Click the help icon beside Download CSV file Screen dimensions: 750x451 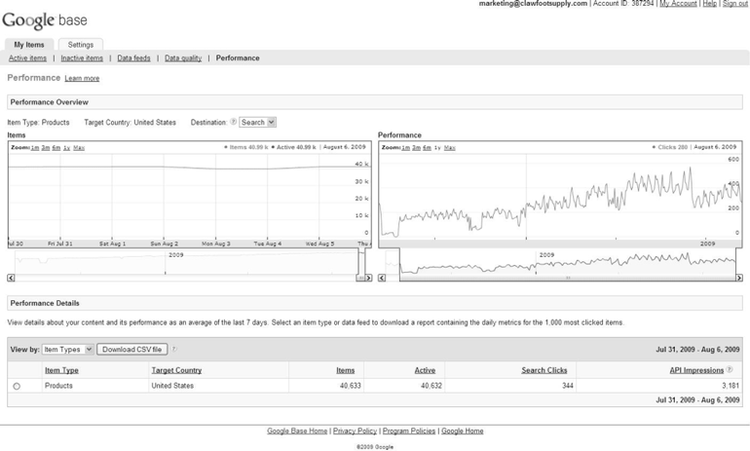174,349
